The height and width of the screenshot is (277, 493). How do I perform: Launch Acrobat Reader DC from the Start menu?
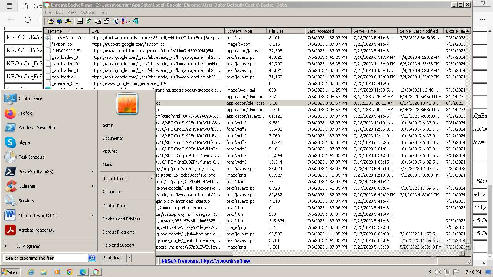pos(49,230)
